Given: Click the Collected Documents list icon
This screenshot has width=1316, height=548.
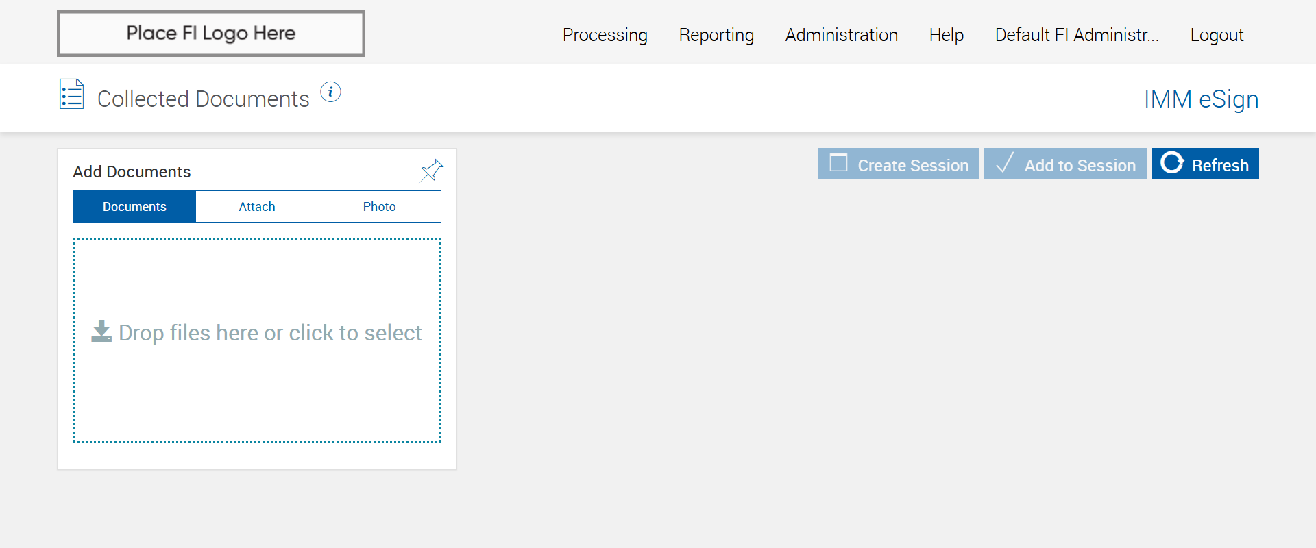Looking at the screenshot, I should [71, 95].
